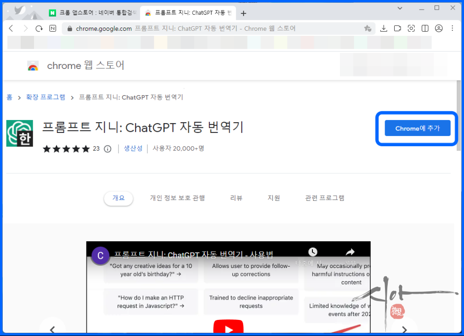Viewport: 464px width, 336px height.
Task: Open the 개인 정보 보호 관행 tab
Action: pyautogui.click(x=177, y=198)
